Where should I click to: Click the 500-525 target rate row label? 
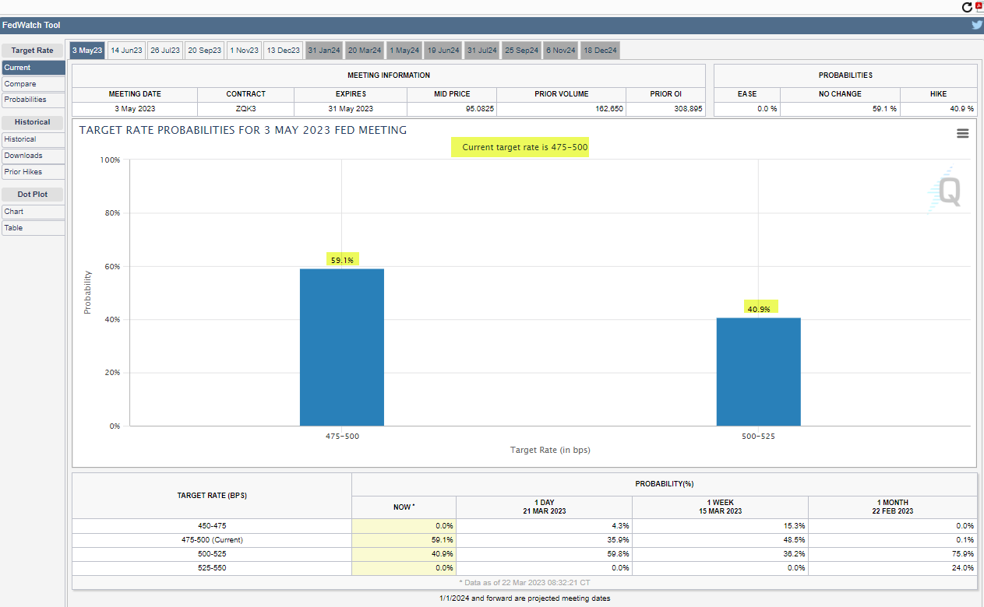point(212,554)
